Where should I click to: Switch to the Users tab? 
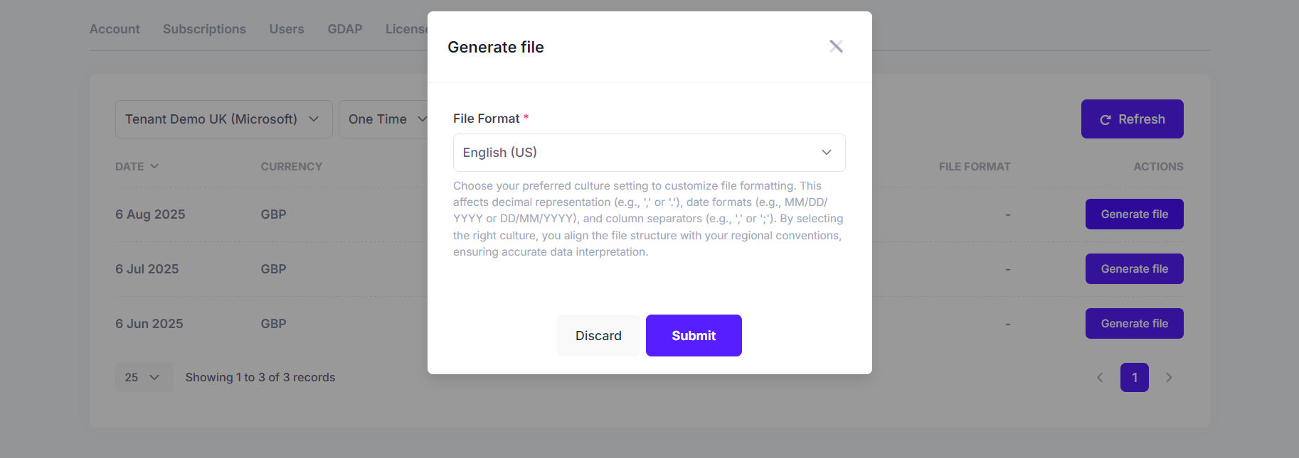pos(287,29)
